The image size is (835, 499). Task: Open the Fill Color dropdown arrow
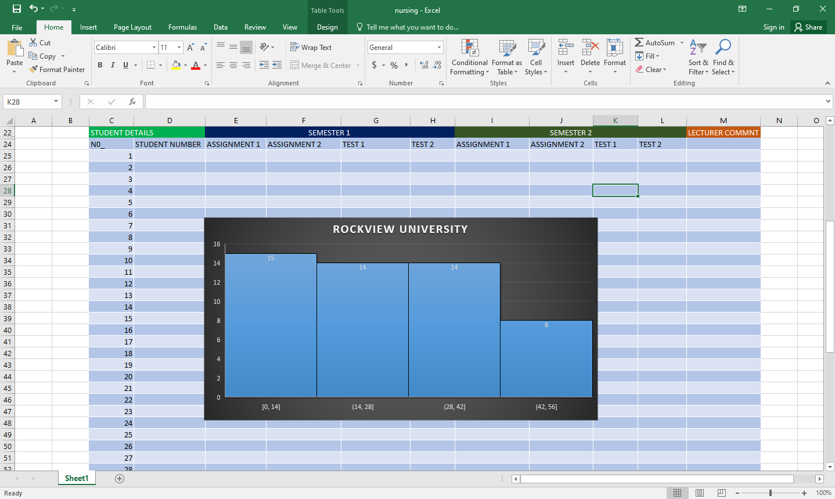click(185, 65)
